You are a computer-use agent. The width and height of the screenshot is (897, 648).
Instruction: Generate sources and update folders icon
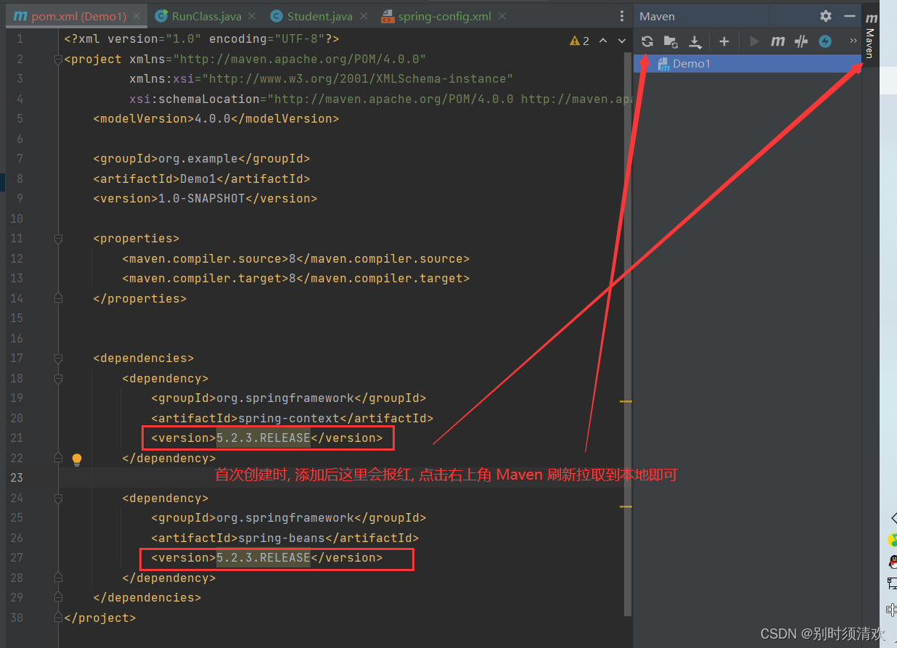671,41
